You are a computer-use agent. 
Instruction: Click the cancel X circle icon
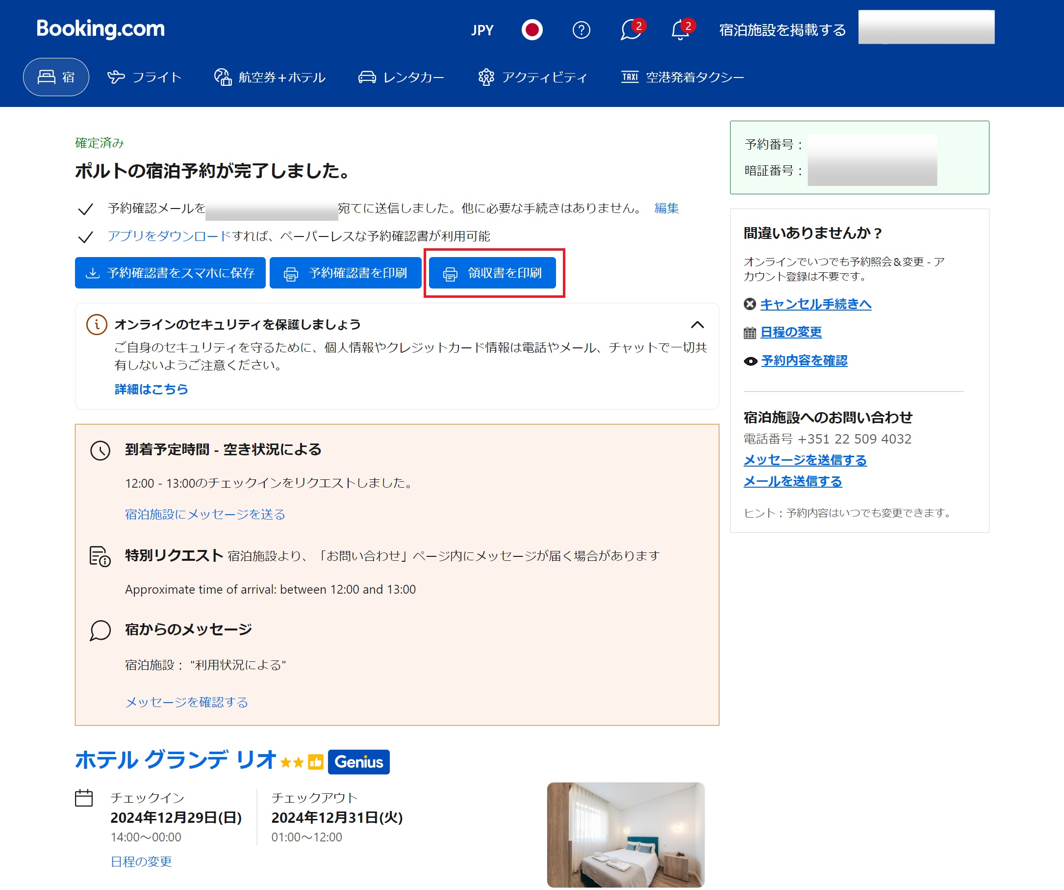click(750, 304)
